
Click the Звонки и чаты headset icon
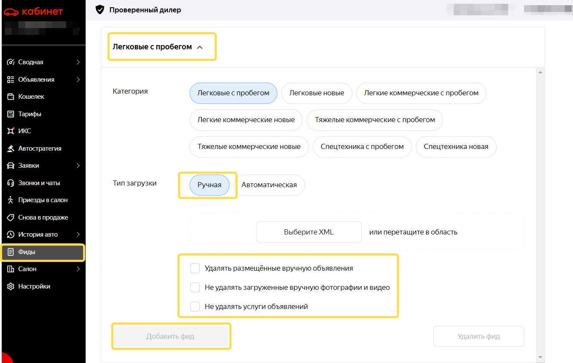pyautogui.click(x=11, y=183)
